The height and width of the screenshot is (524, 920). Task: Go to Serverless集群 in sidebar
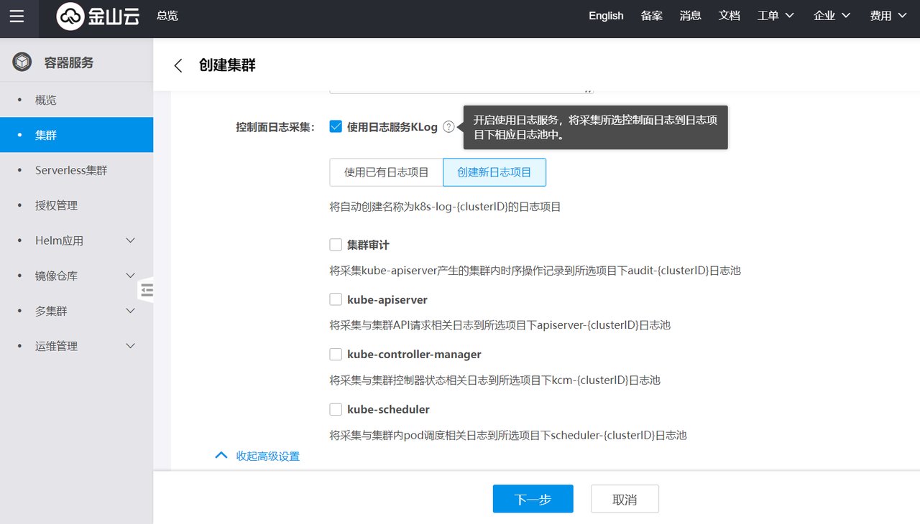pos(71,170)
